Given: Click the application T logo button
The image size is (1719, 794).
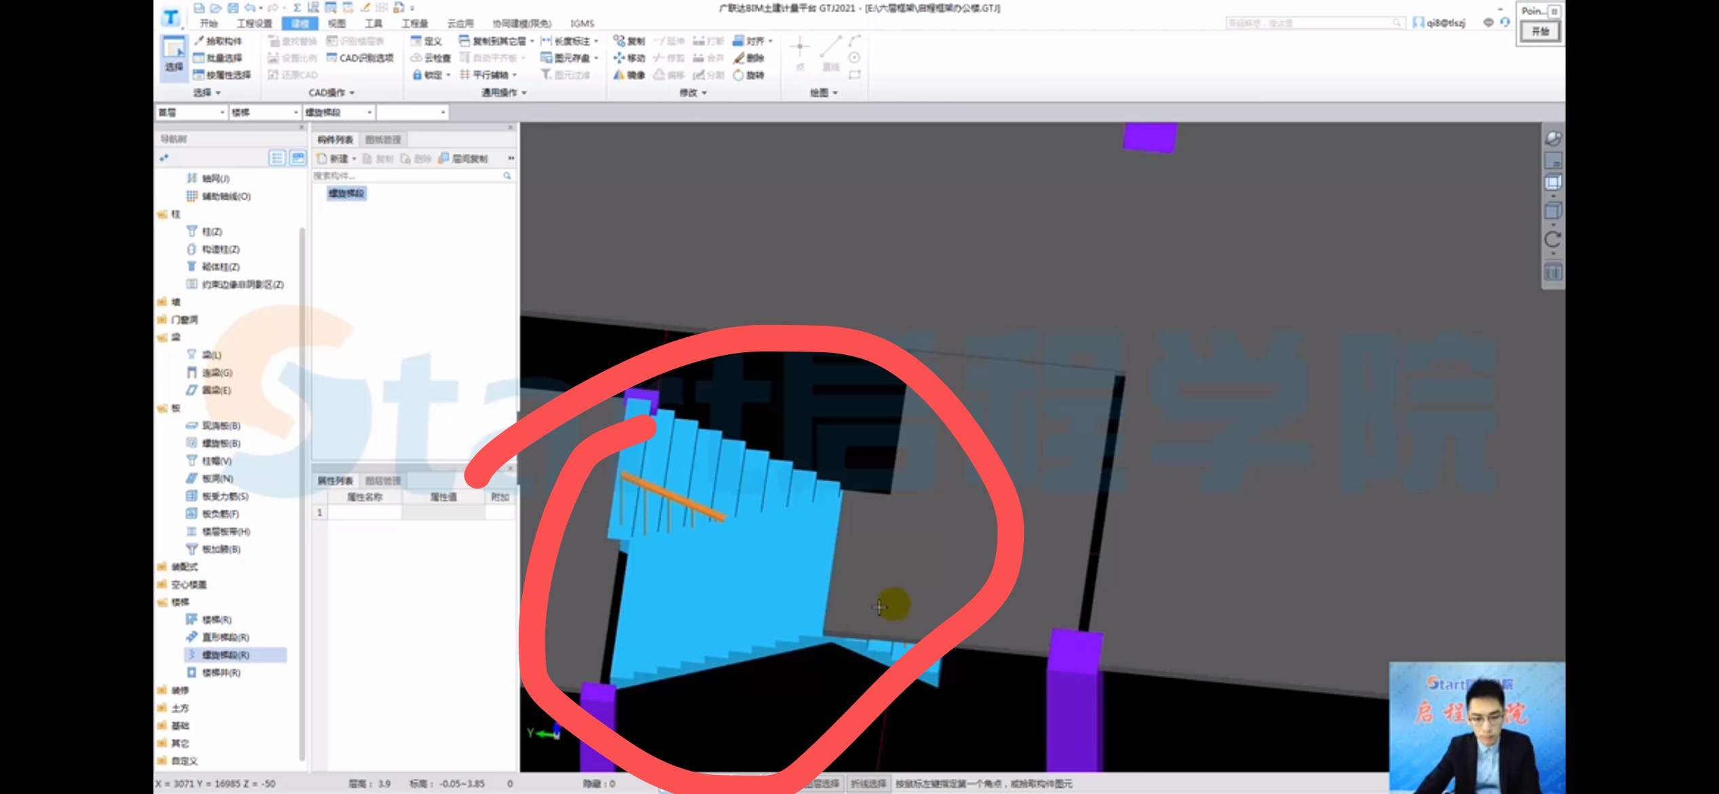Looking at the screenshot, I should [171, 17].
